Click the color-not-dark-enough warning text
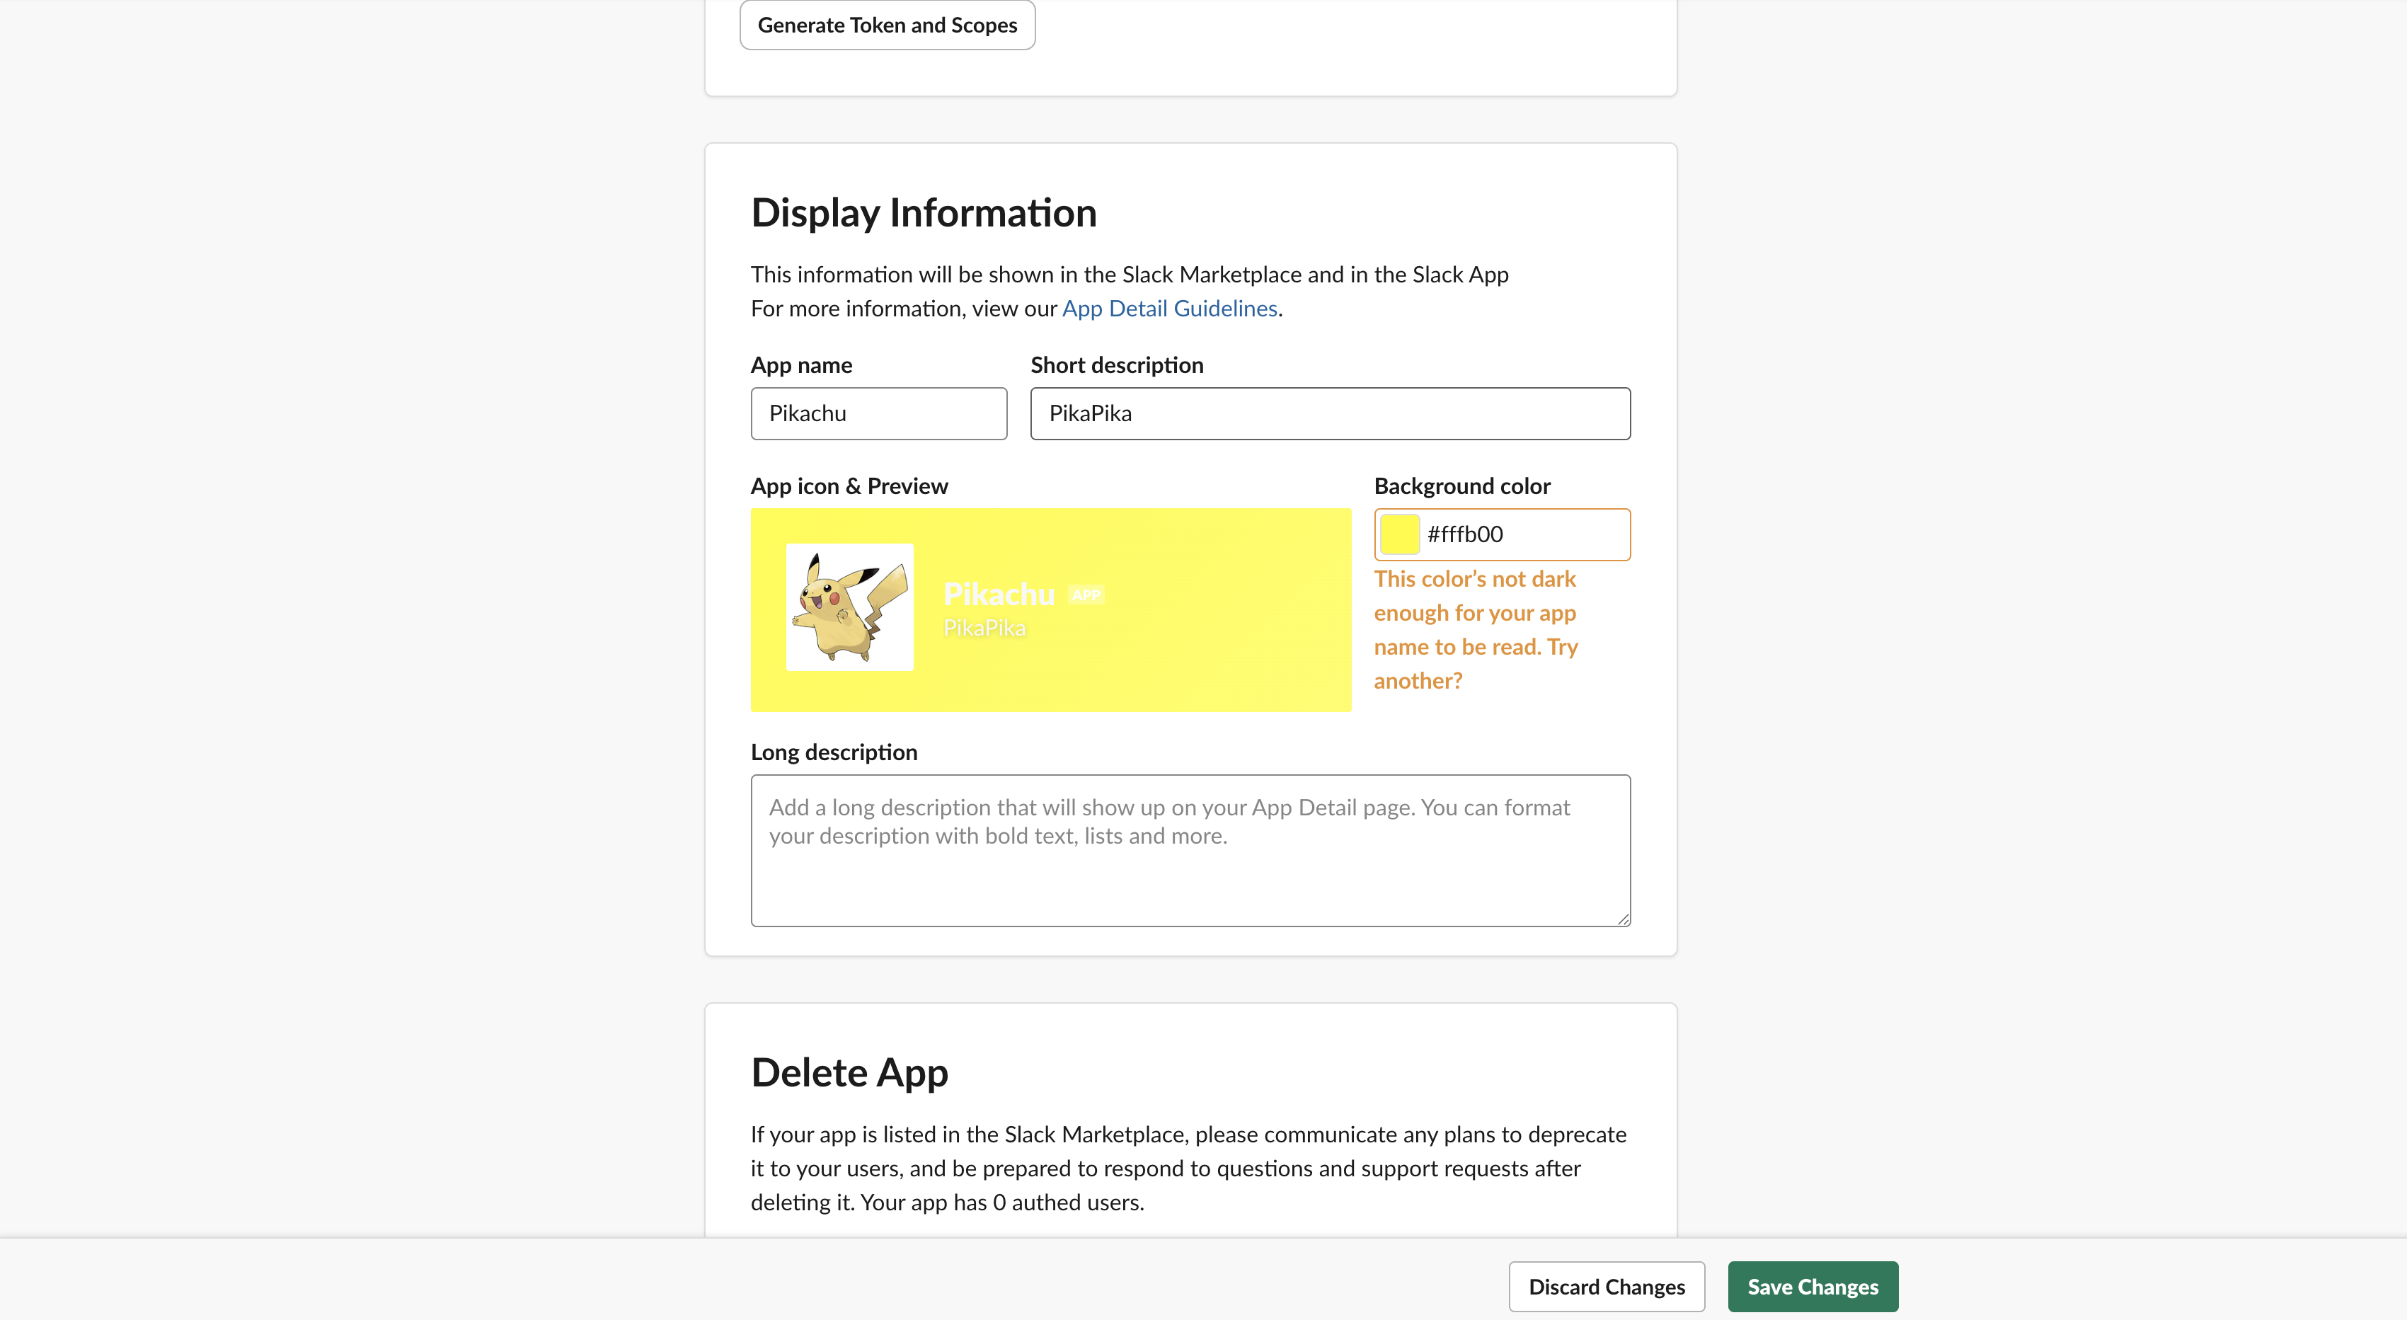The width and height of the screenshot is (2407, 1320). [x=1476, y=630]
